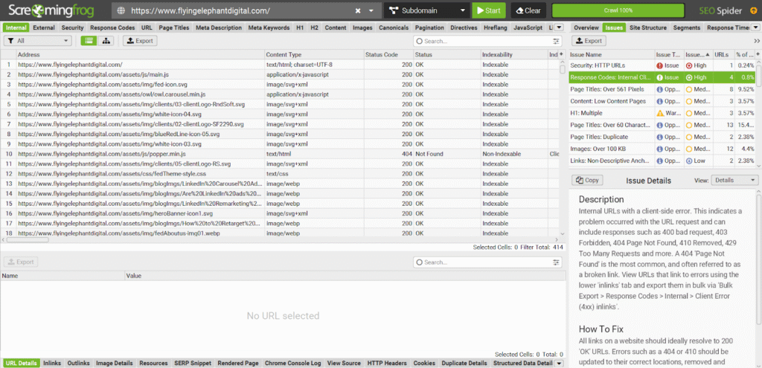This screenshot has height=368, width=762.
Task: Open the Details view dropdown
Action: [735, 180]
